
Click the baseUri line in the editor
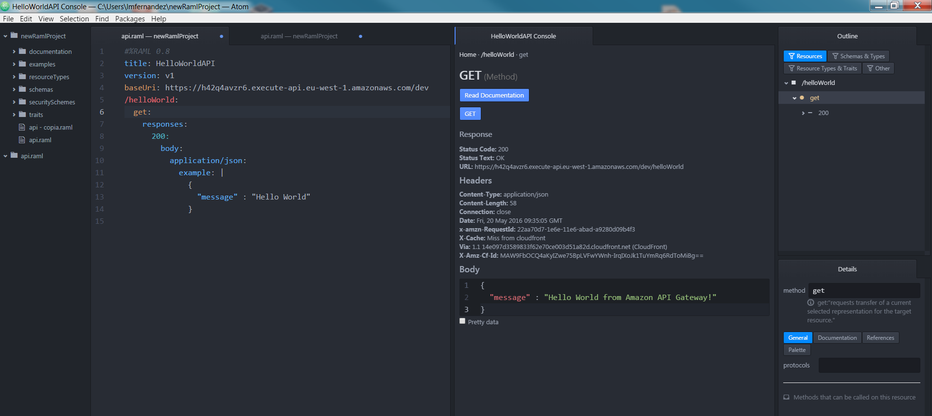click(276, 88)
